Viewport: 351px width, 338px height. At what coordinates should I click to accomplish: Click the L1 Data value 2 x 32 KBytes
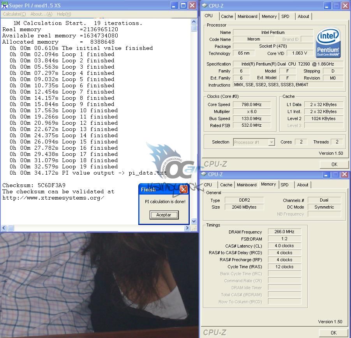323,104
